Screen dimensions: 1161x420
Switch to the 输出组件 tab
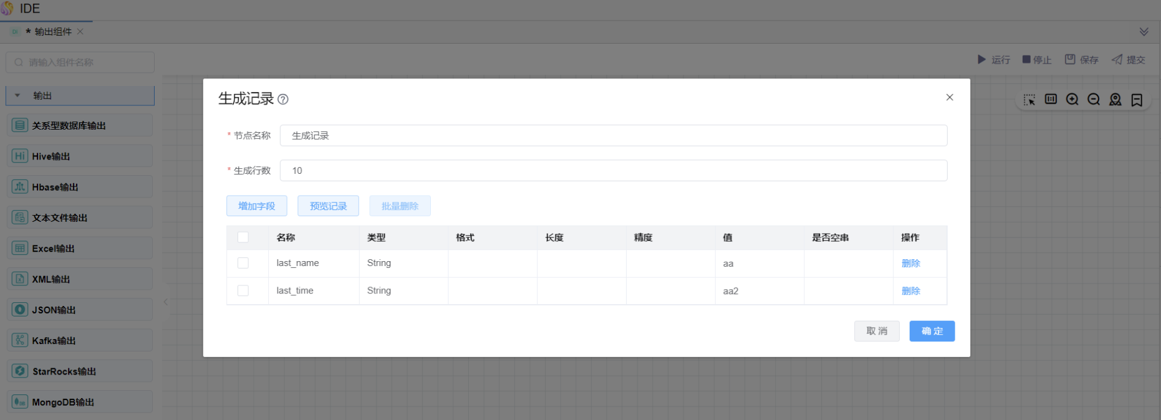tap(52, 32)
